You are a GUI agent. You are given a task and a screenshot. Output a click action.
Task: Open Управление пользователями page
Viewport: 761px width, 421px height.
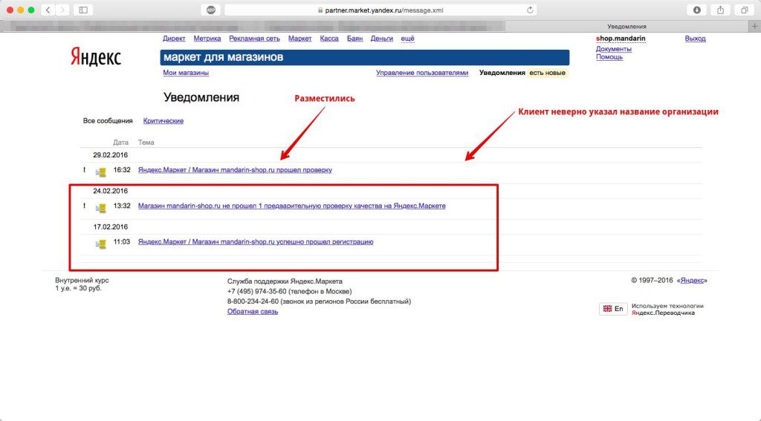point(422,73)
